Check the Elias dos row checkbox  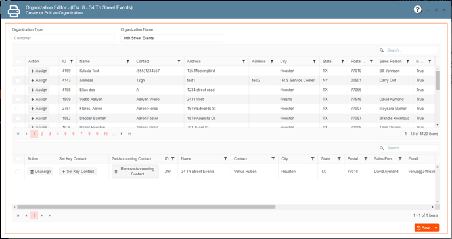[x=18, y=90]
